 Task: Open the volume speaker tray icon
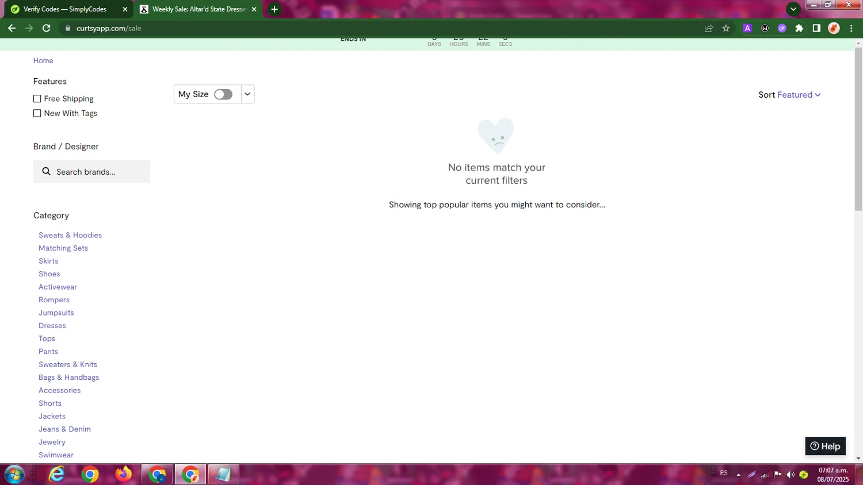tap(791, 475)
